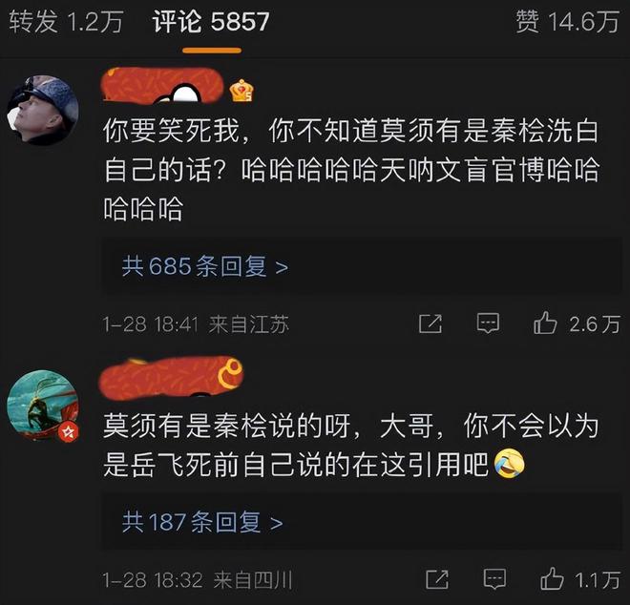
Task: Open first commenter's profile avatar
Action: point(43,110)
